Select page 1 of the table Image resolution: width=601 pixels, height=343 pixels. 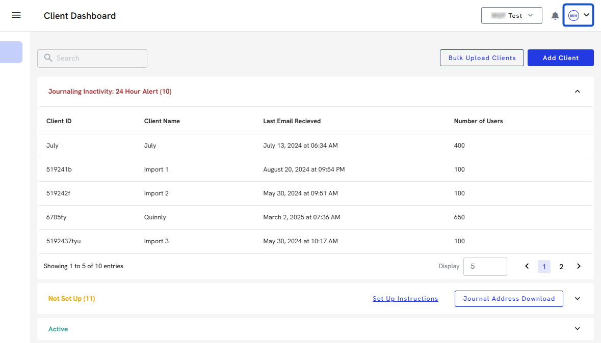click(x=544, y=267)
